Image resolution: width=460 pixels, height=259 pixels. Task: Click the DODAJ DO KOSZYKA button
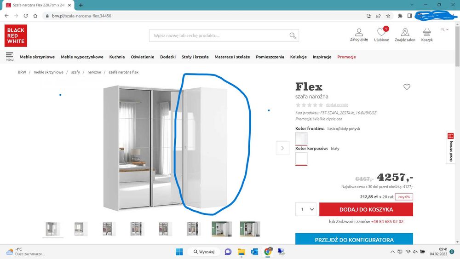[366, 209]
